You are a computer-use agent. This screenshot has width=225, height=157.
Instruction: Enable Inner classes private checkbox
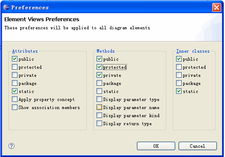(179, 75)
